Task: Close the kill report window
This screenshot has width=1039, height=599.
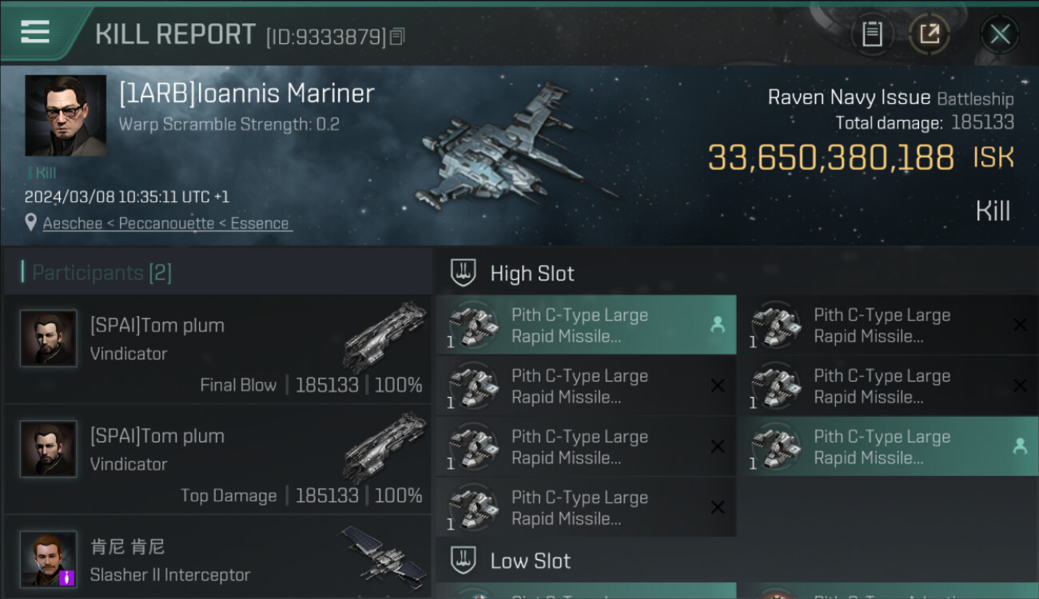Action: [999, 34]
